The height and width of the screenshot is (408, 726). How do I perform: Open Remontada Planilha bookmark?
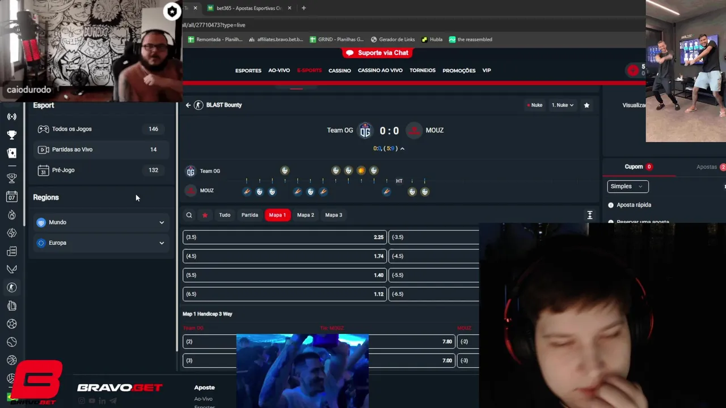pos(215,40)
